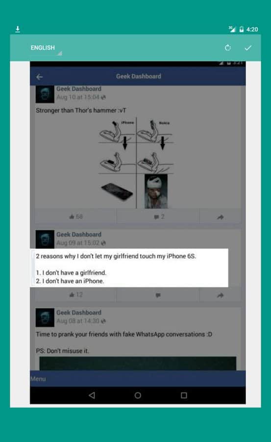Screen dimensions: 271x442
Task: Share the Thor's hammer post
Action: point(221,217)
